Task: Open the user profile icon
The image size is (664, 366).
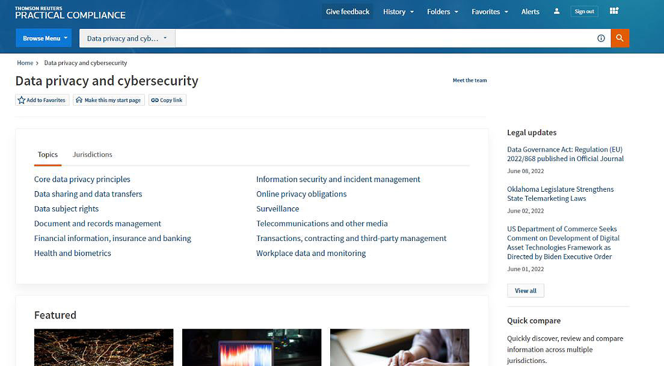Action: [x=557, y=11]
